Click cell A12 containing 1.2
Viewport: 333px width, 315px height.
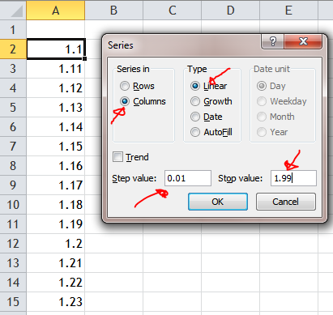click(56, 244)
